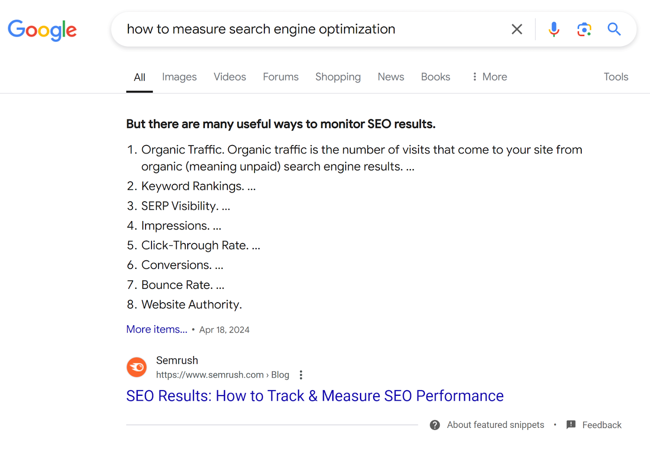Switch to the News tab
This screenshot has height=451, width=650.
pyautogui.click(x=391, y=77)
